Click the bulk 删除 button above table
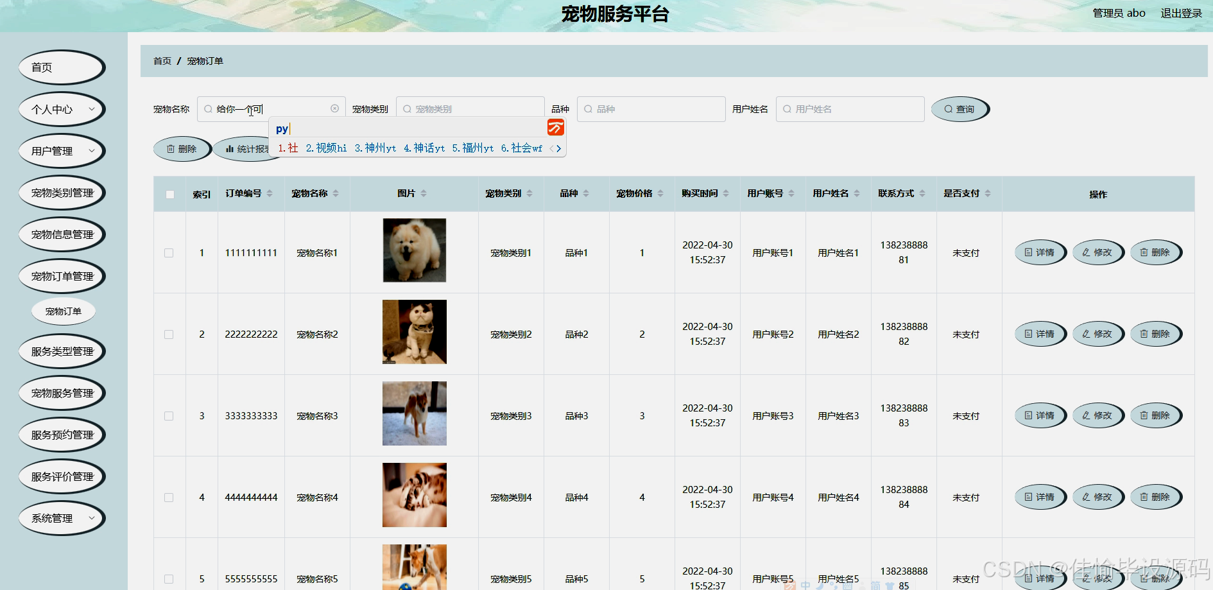 [182, 149]
